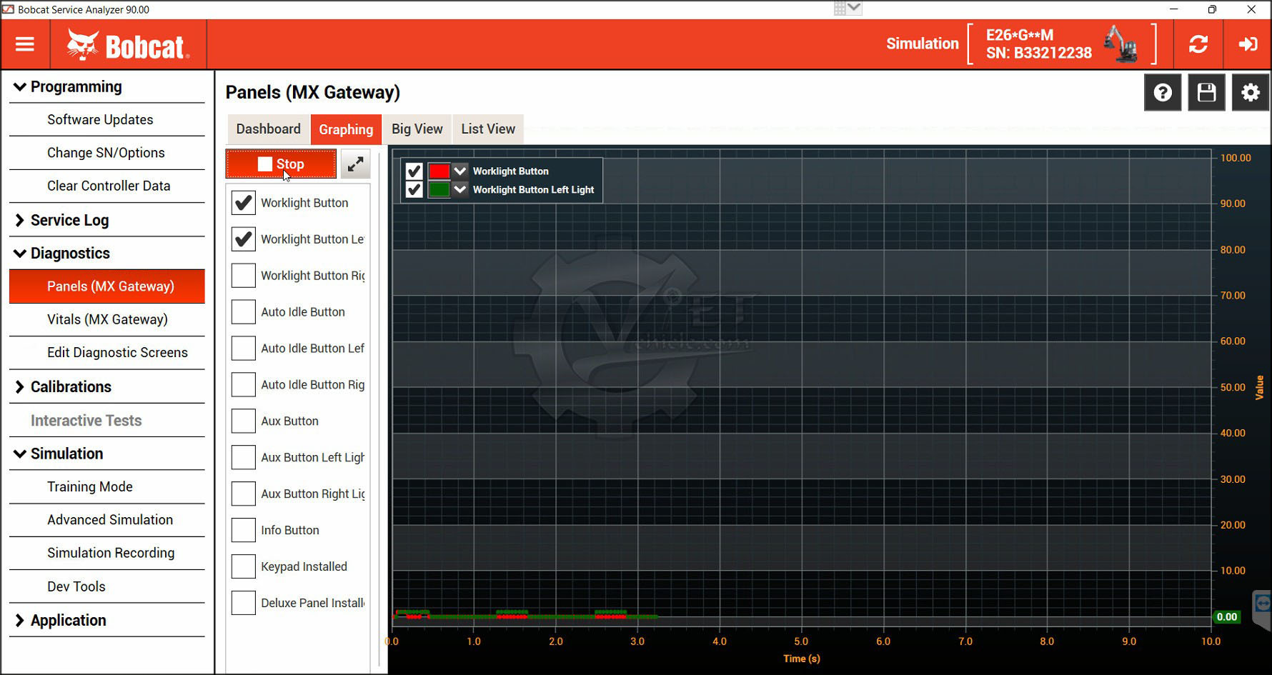
Task: Open Simulation Recording
Action: coord(107,554)
